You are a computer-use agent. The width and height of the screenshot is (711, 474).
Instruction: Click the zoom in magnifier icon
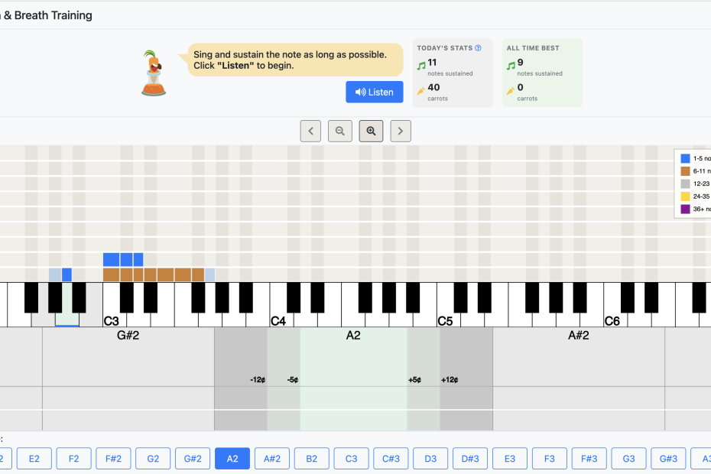tap(371, 131)
